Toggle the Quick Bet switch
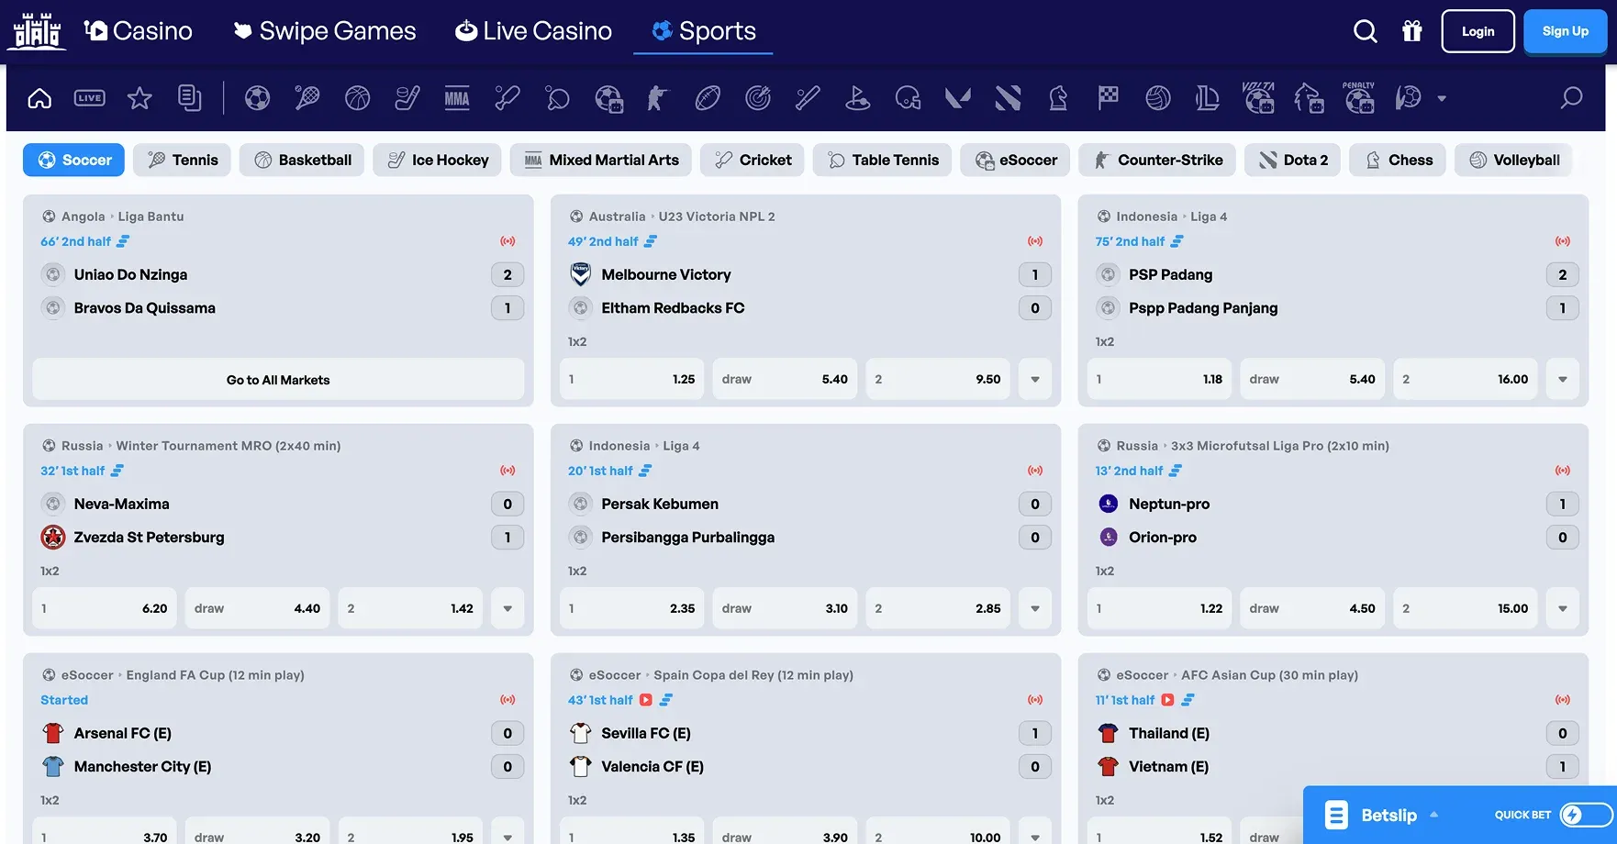Image resolution: width=1617 pixels, height=844 pixels. (x=1586, y=815)
